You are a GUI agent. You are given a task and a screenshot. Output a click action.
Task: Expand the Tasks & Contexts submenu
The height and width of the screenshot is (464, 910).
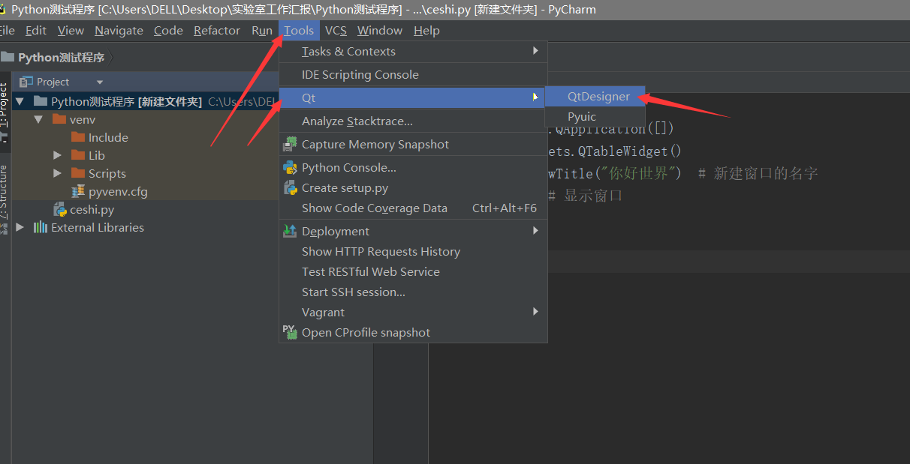(413, 51)
